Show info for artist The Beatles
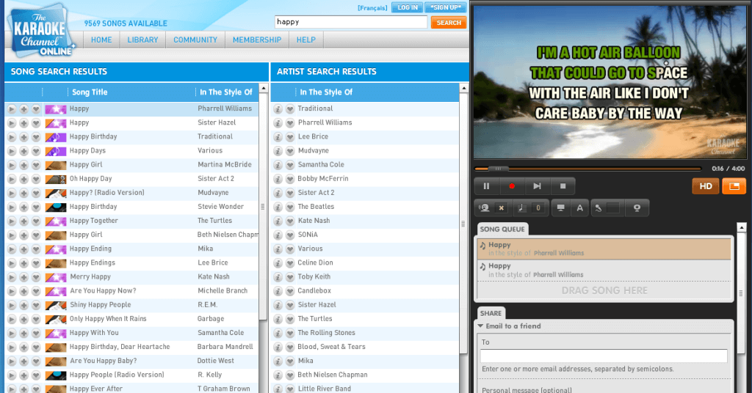 (x=278, y=207)
